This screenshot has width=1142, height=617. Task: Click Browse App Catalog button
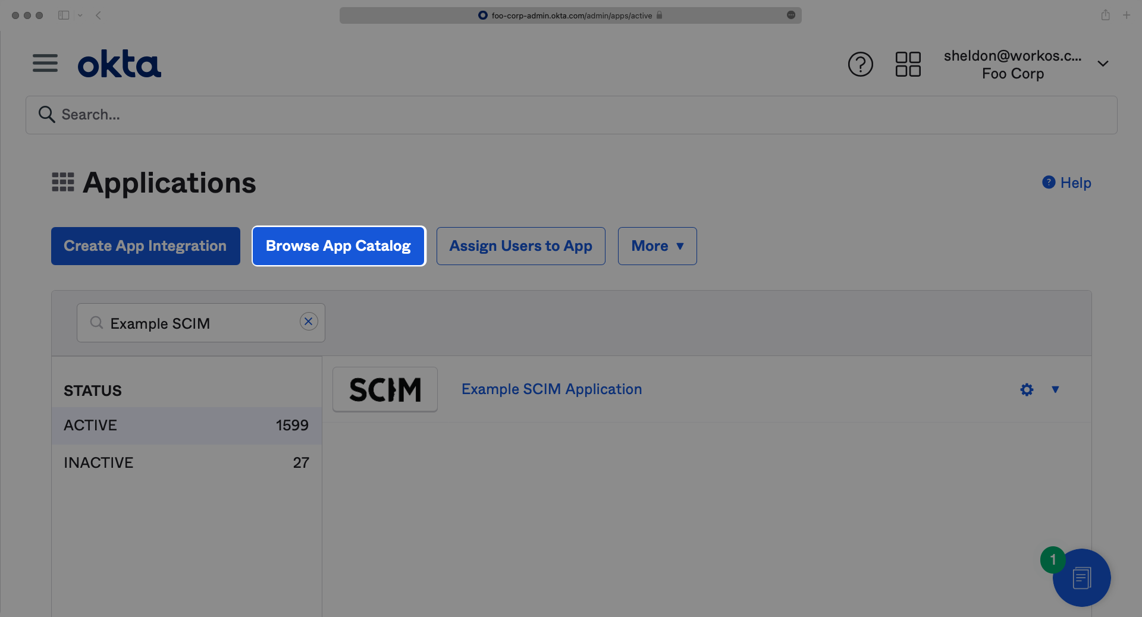click(x=338, y=246)
